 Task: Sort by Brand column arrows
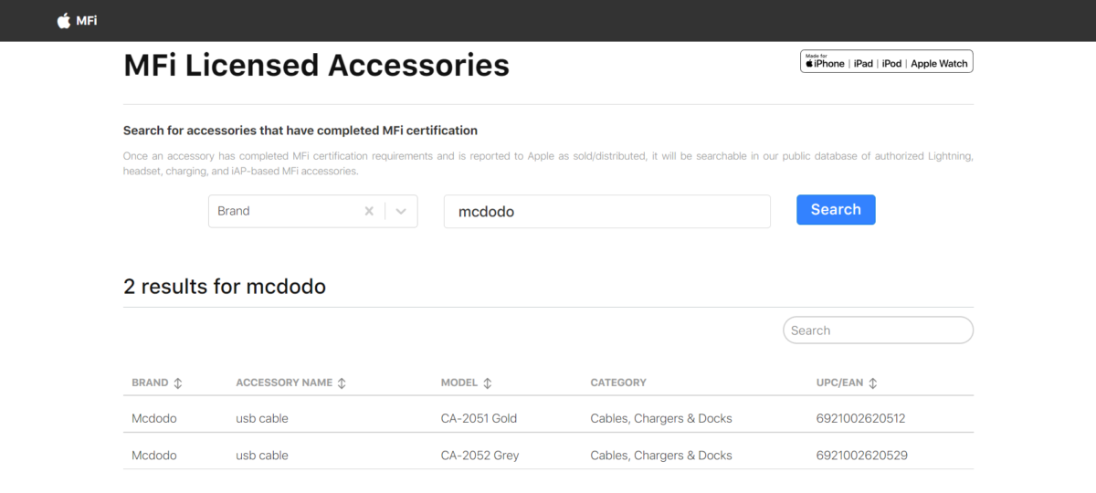pos(178,383)
